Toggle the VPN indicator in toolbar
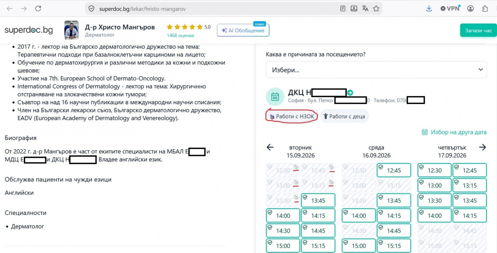Viewport: 497px width, 253px height. point(450,8)
